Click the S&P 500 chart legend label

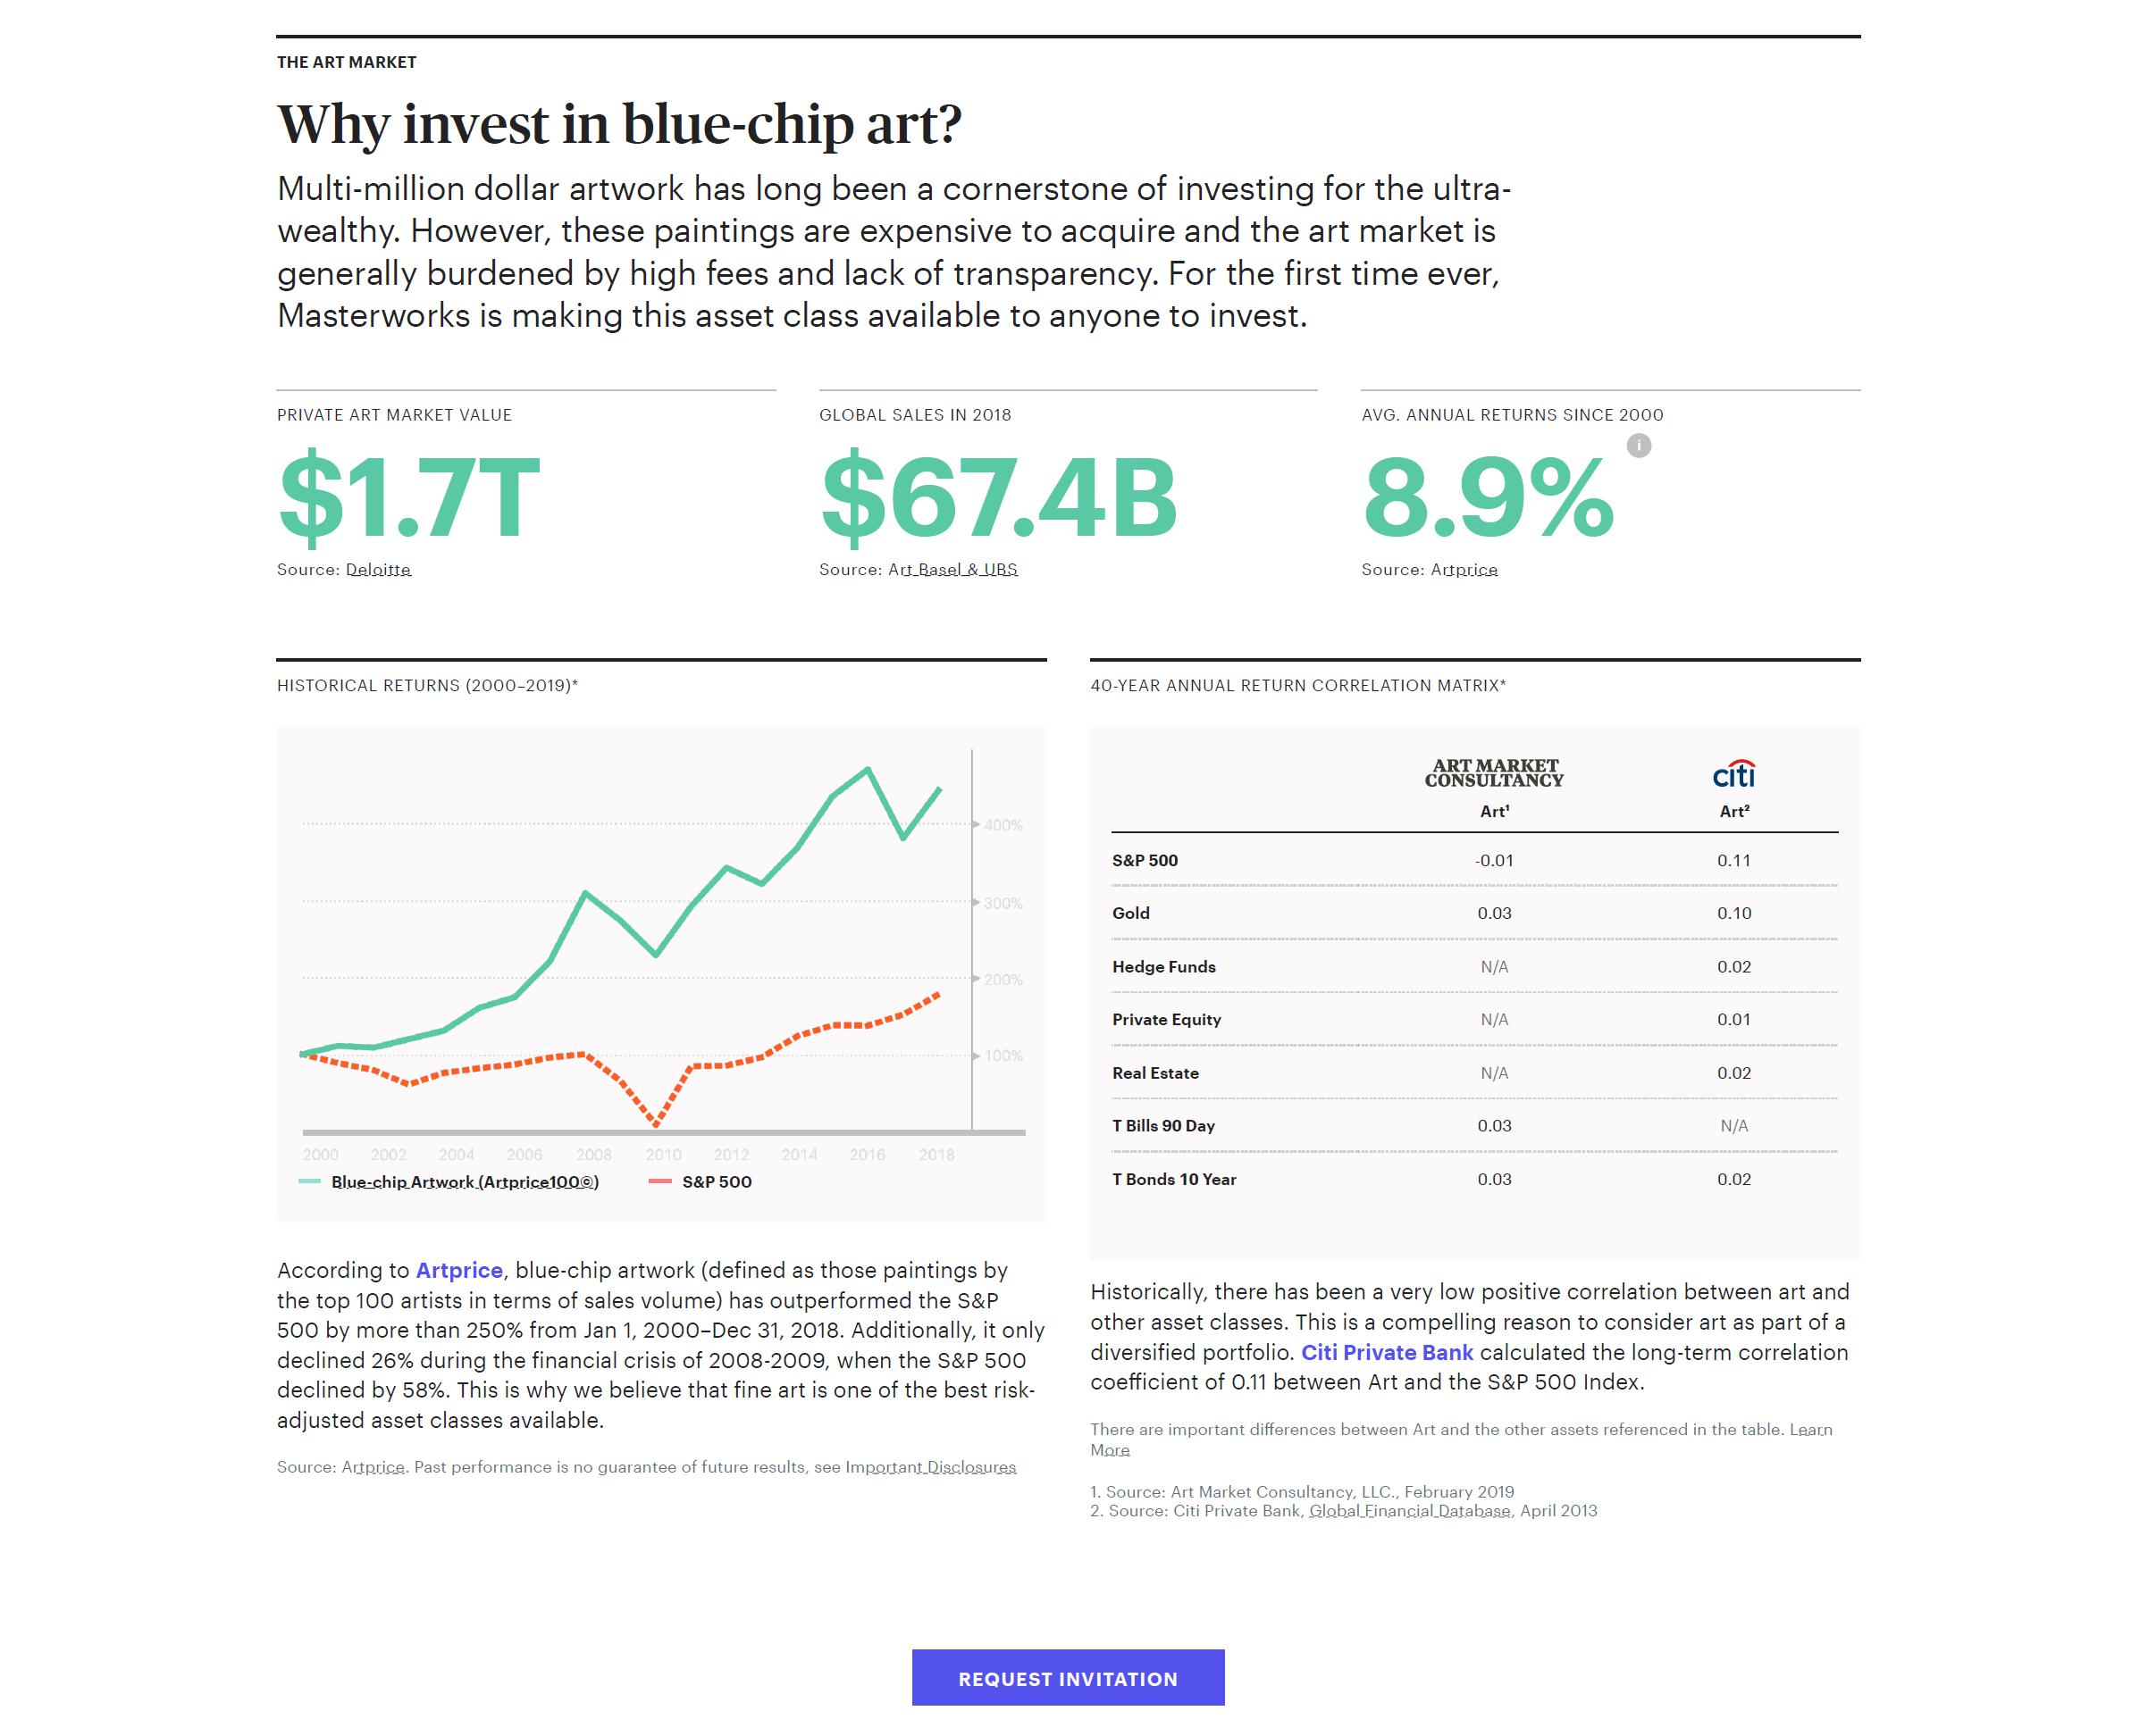[x=717, y=1181]
